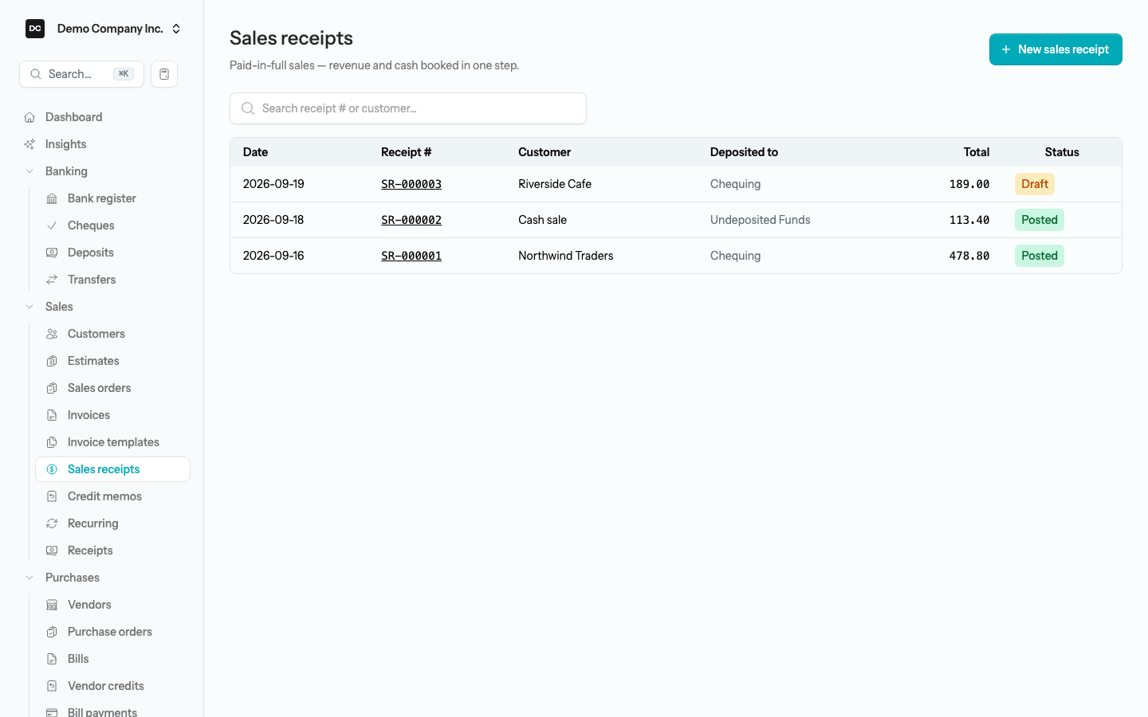The width and height of the screenshot is (1148, 717).
Task: Click the Undeposited Funds cell
Action: [761, 220]
